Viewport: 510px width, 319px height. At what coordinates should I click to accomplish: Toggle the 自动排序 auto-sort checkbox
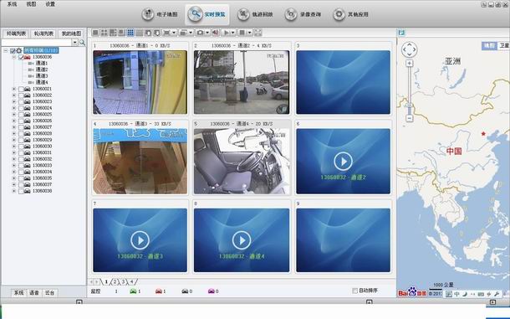(354, 291)
